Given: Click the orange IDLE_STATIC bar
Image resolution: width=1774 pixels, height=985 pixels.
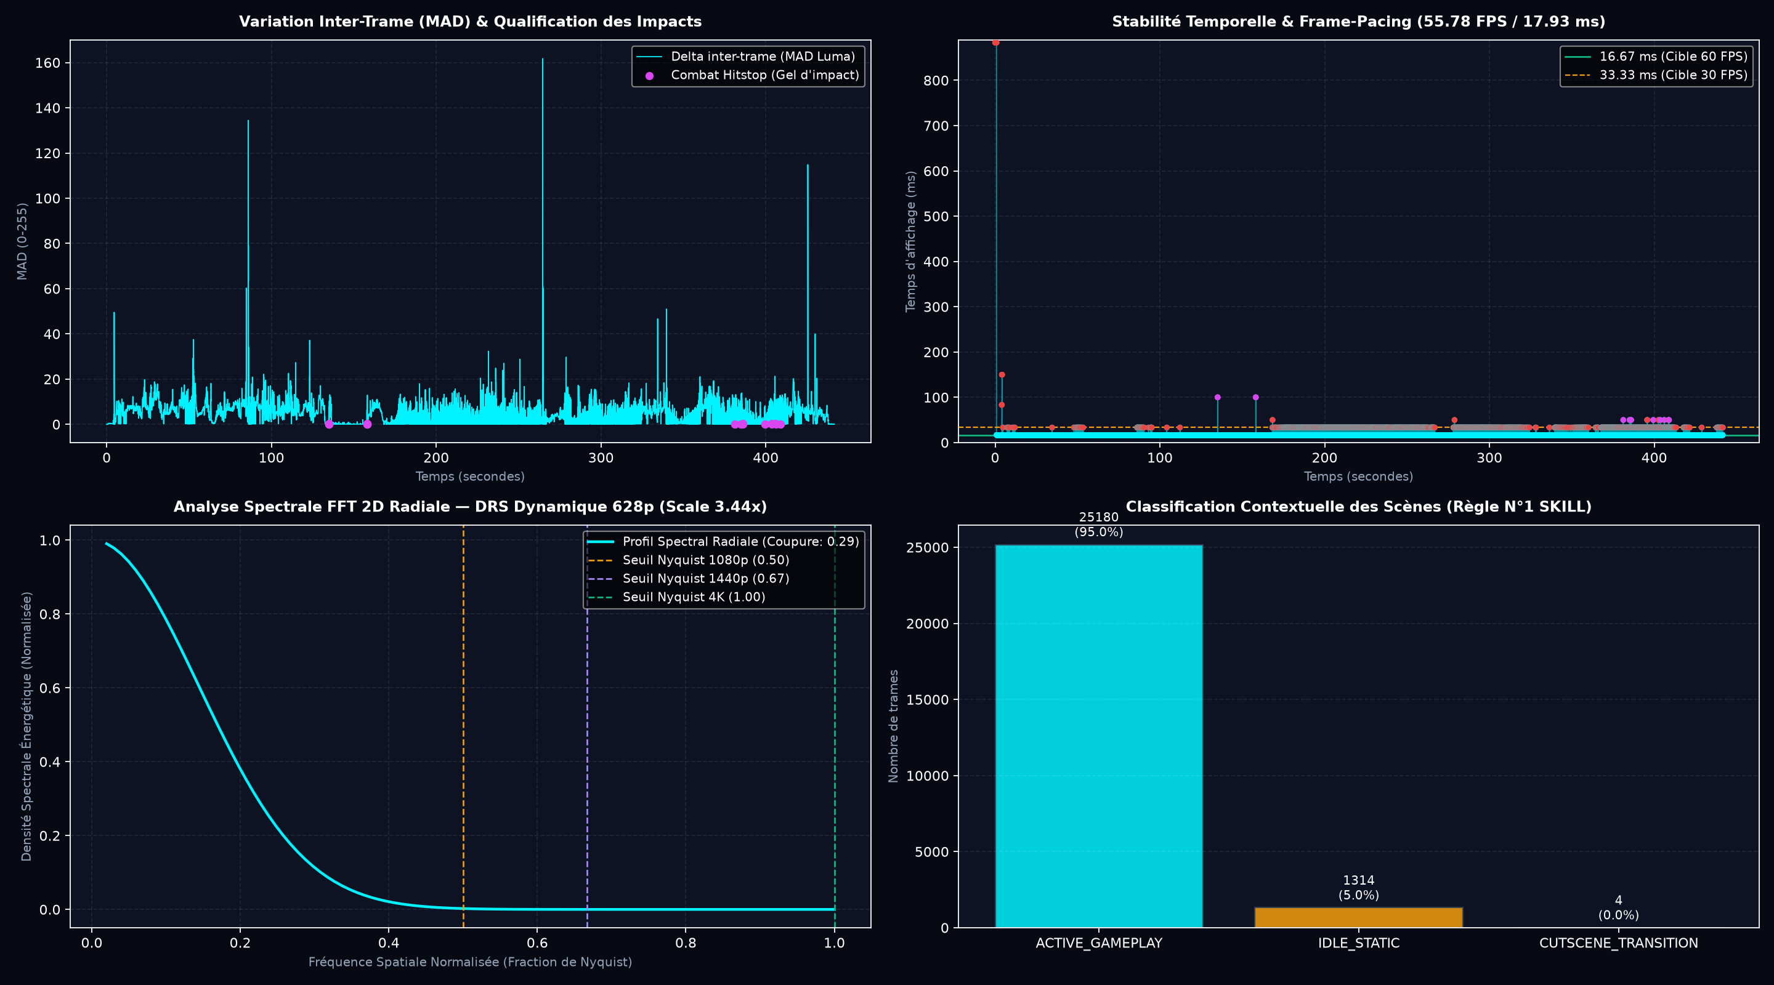Looking at the screenshot, I should point(1358,917).
